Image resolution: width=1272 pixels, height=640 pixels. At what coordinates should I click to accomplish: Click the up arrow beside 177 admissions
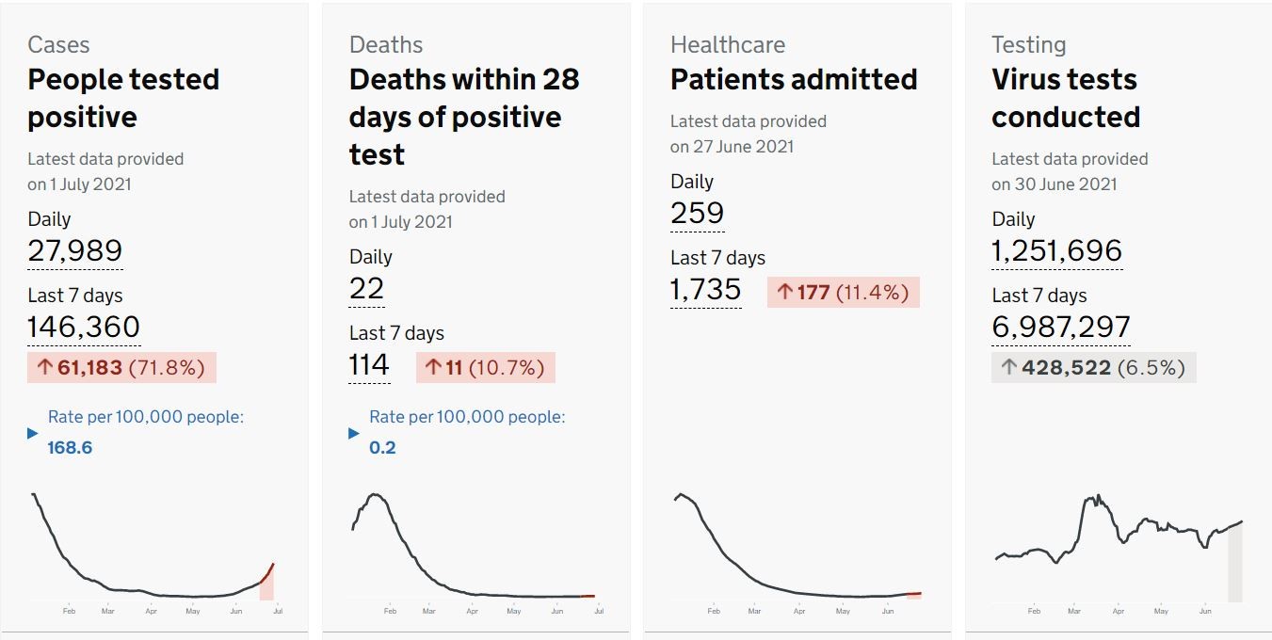pyautogui.click(x=784, y=293)
